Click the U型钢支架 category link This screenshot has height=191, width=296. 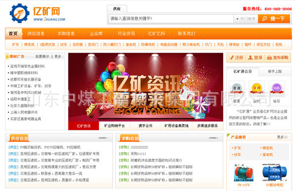click(x=47, y=45)
